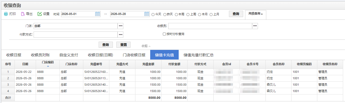This screenshot has width=345, height=103.
Task: Click date cell 2026-05-22 in row 1
Action: (25, 72)
